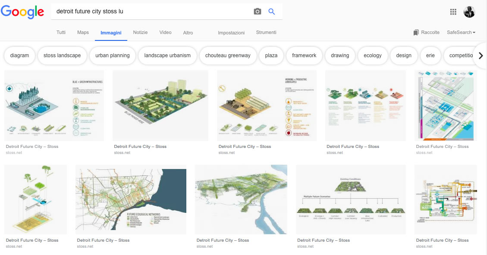Select the 'chouteau greenway' filter chip
The height and width of the screenshot is (255, 487).
coord(228,55)
